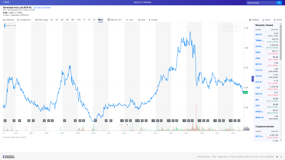285x160 pixels.
Task: Open IWDA.L quote link
Action: pos(259,112)
